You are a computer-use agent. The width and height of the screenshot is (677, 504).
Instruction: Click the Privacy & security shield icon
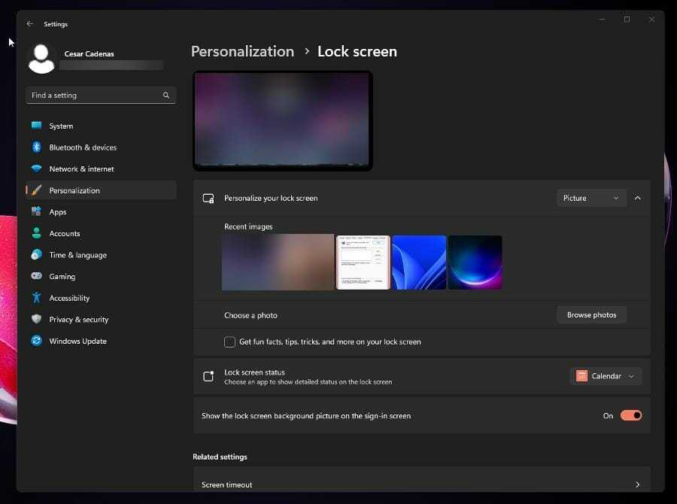[x=37, y=319]
